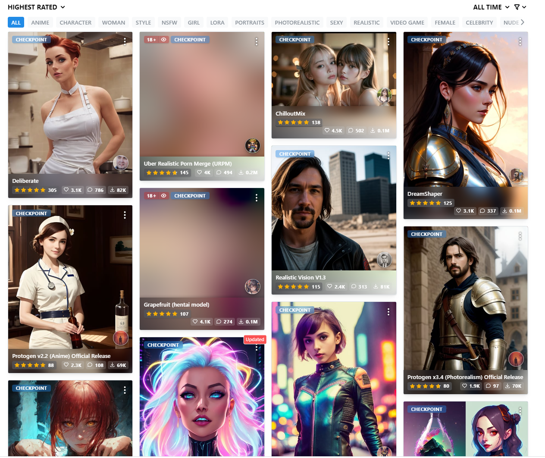The height and width of the screenshot is (458, 545).
Task: Open three-dot menu on Deliberate card
Action: tap(125, 41)
